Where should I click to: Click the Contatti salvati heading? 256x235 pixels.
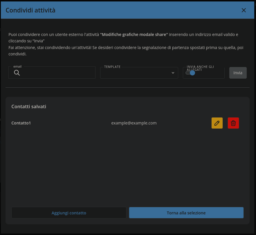coord(29,106)
